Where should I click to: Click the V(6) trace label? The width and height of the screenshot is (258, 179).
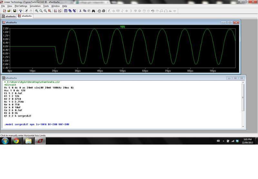tap(122, 27)
